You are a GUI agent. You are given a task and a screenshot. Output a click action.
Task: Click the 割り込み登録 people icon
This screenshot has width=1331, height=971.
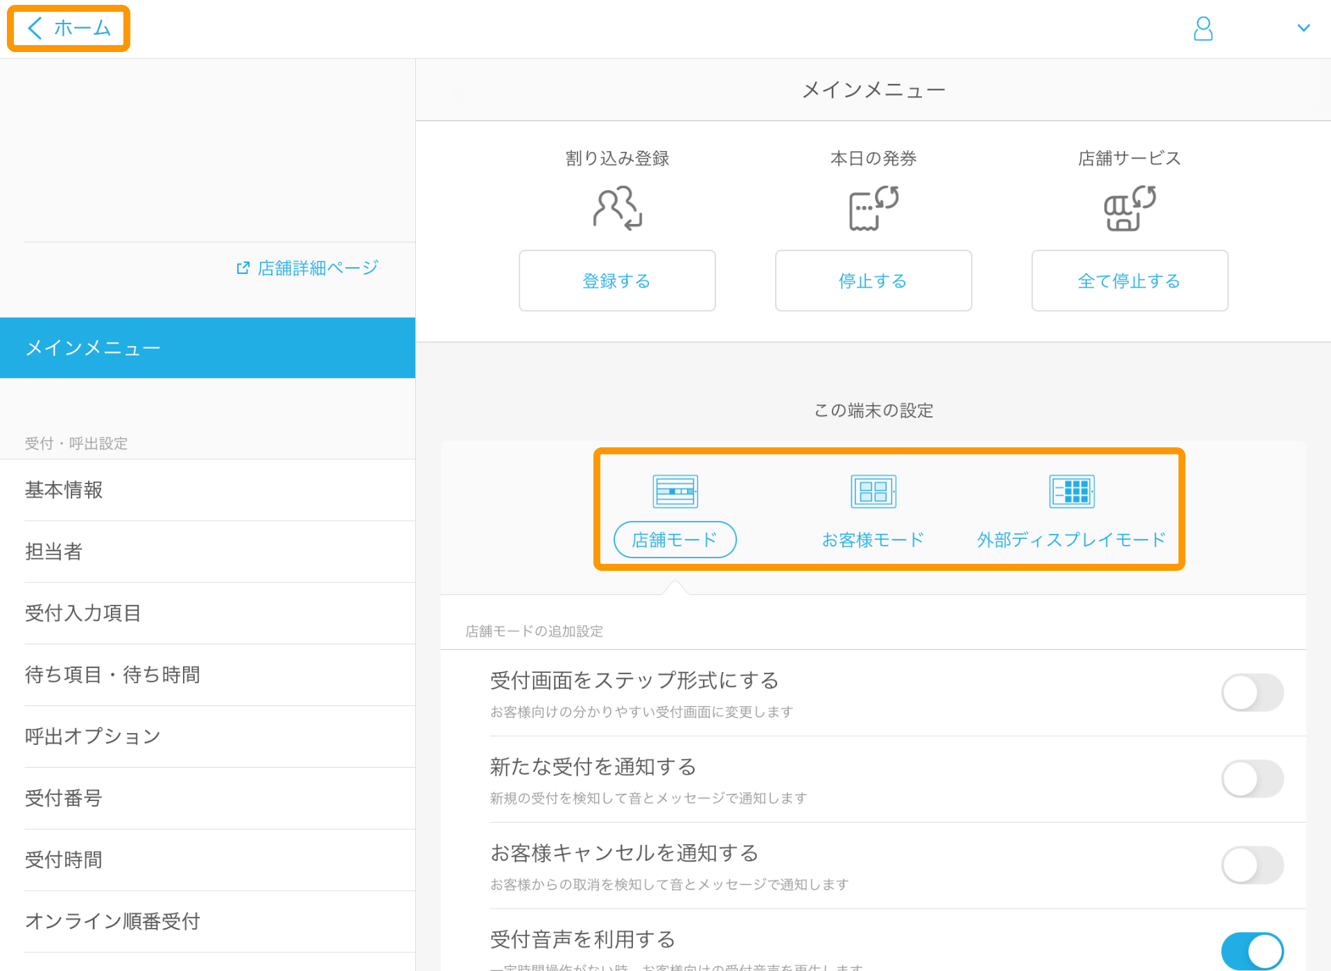(616, 207)
